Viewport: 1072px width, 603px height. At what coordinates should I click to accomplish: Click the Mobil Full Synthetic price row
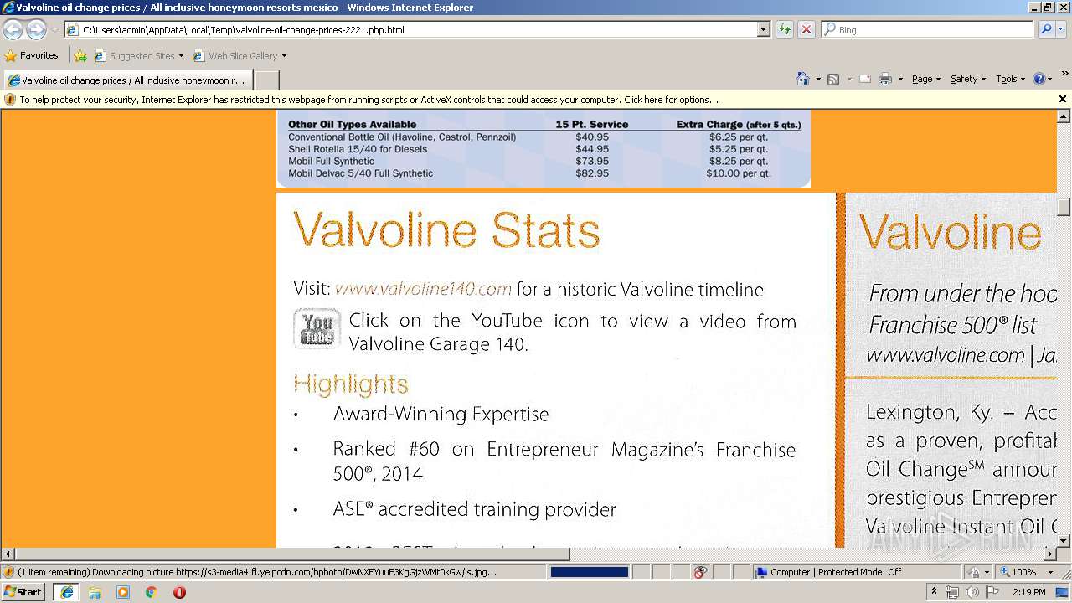(529, 161)
